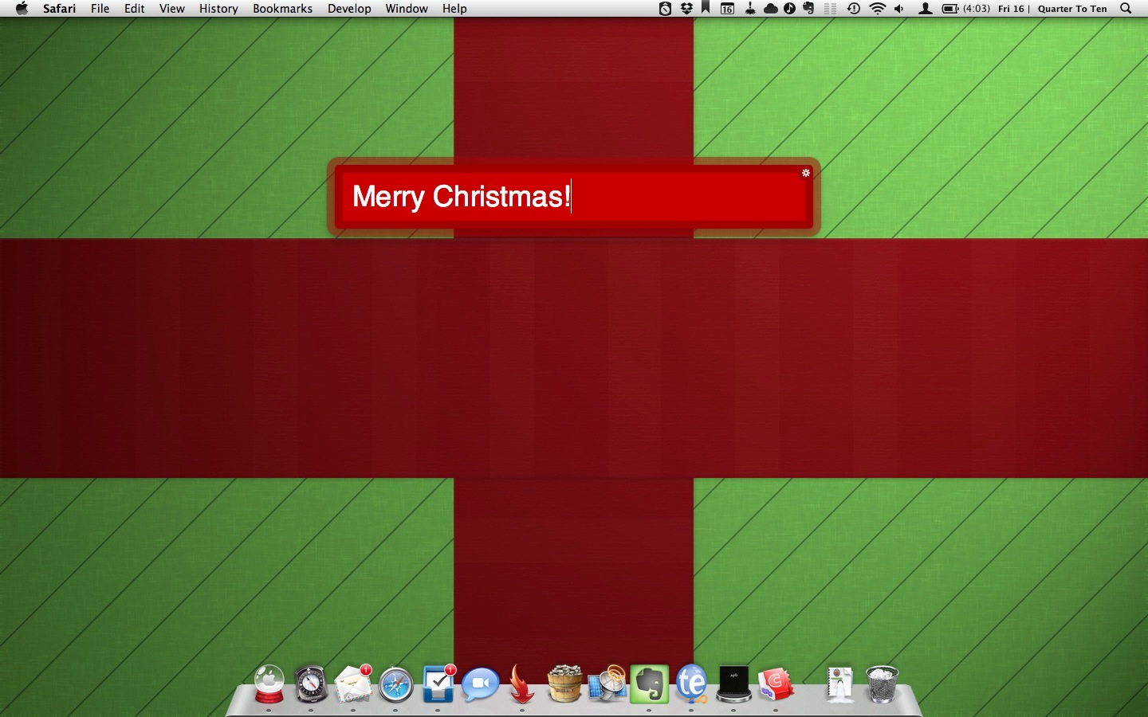This screenshot has height=717, width=1148.
Task: Open the Mail envelope dock icon
Action: pos(353,684)
